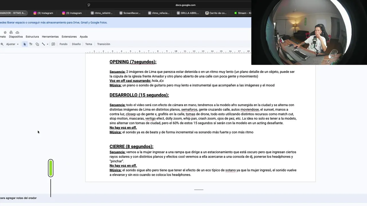
Task: Click the 'Voz en off casi susurrando:' label
Action: pos(130,81)
